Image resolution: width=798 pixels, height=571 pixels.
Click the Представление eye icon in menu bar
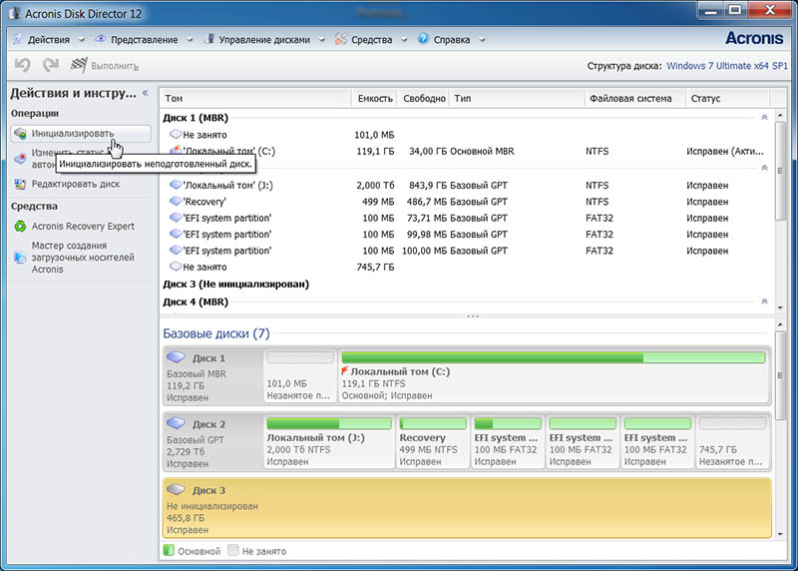[x=101, y=39]
